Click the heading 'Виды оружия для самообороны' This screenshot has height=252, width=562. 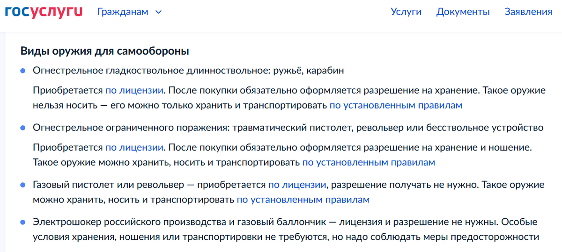[x=104, y=51]
